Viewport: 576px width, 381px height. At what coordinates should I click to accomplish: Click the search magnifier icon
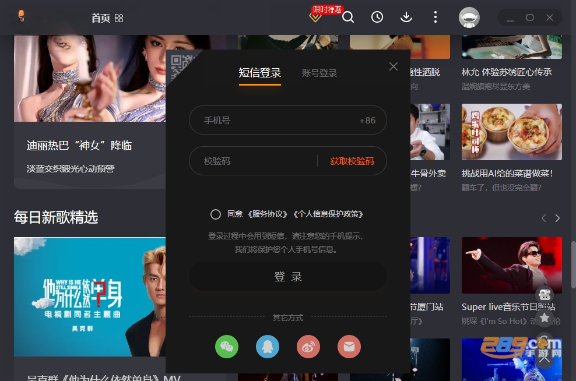(x=348, y=17)
